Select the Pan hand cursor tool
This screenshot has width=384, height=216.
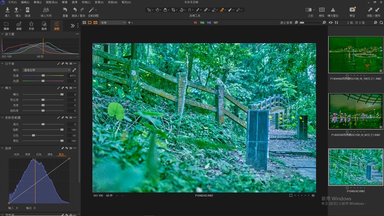[157, 10]
